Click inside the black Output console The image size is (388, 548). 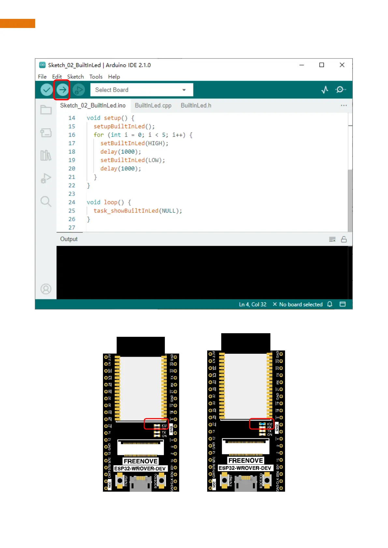click(x=202, y=272)
